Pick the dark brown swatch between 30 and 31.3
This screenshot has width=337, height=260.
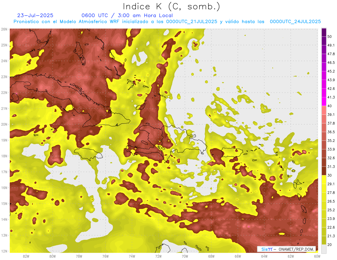click(324, 171)
